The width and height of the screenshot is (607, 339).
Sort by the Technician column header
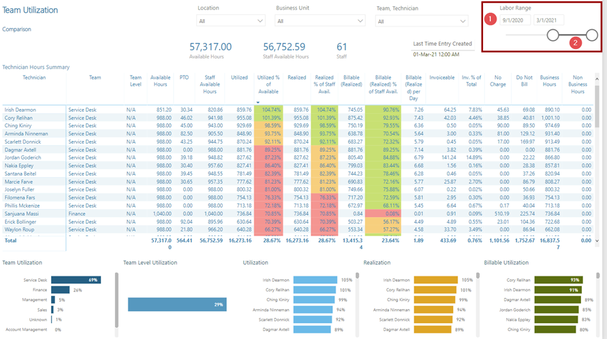(34, 78)
